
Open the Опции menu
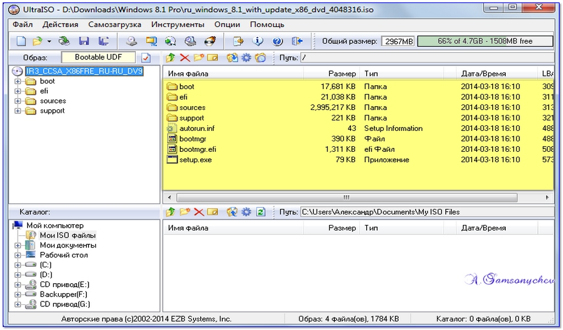(227, 24)
